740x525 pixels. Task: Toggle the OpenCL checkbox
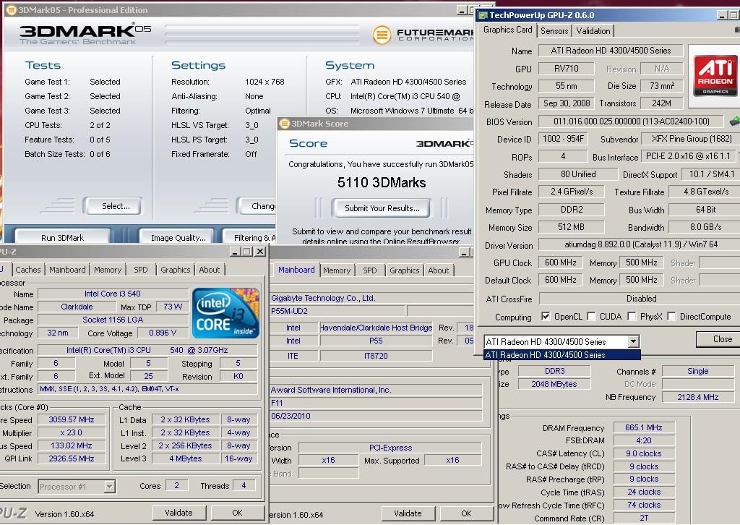(x=546, y=316)
